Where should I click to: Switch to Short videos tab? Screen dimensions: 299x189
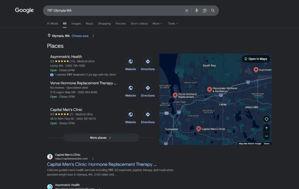[x=139, y=23]
